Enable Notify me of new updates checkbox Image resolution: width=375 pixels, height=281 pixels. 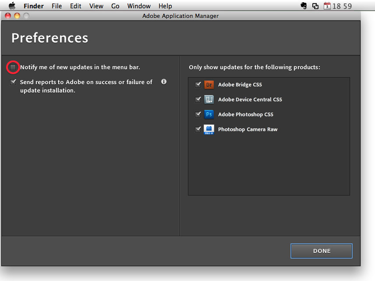13,67
